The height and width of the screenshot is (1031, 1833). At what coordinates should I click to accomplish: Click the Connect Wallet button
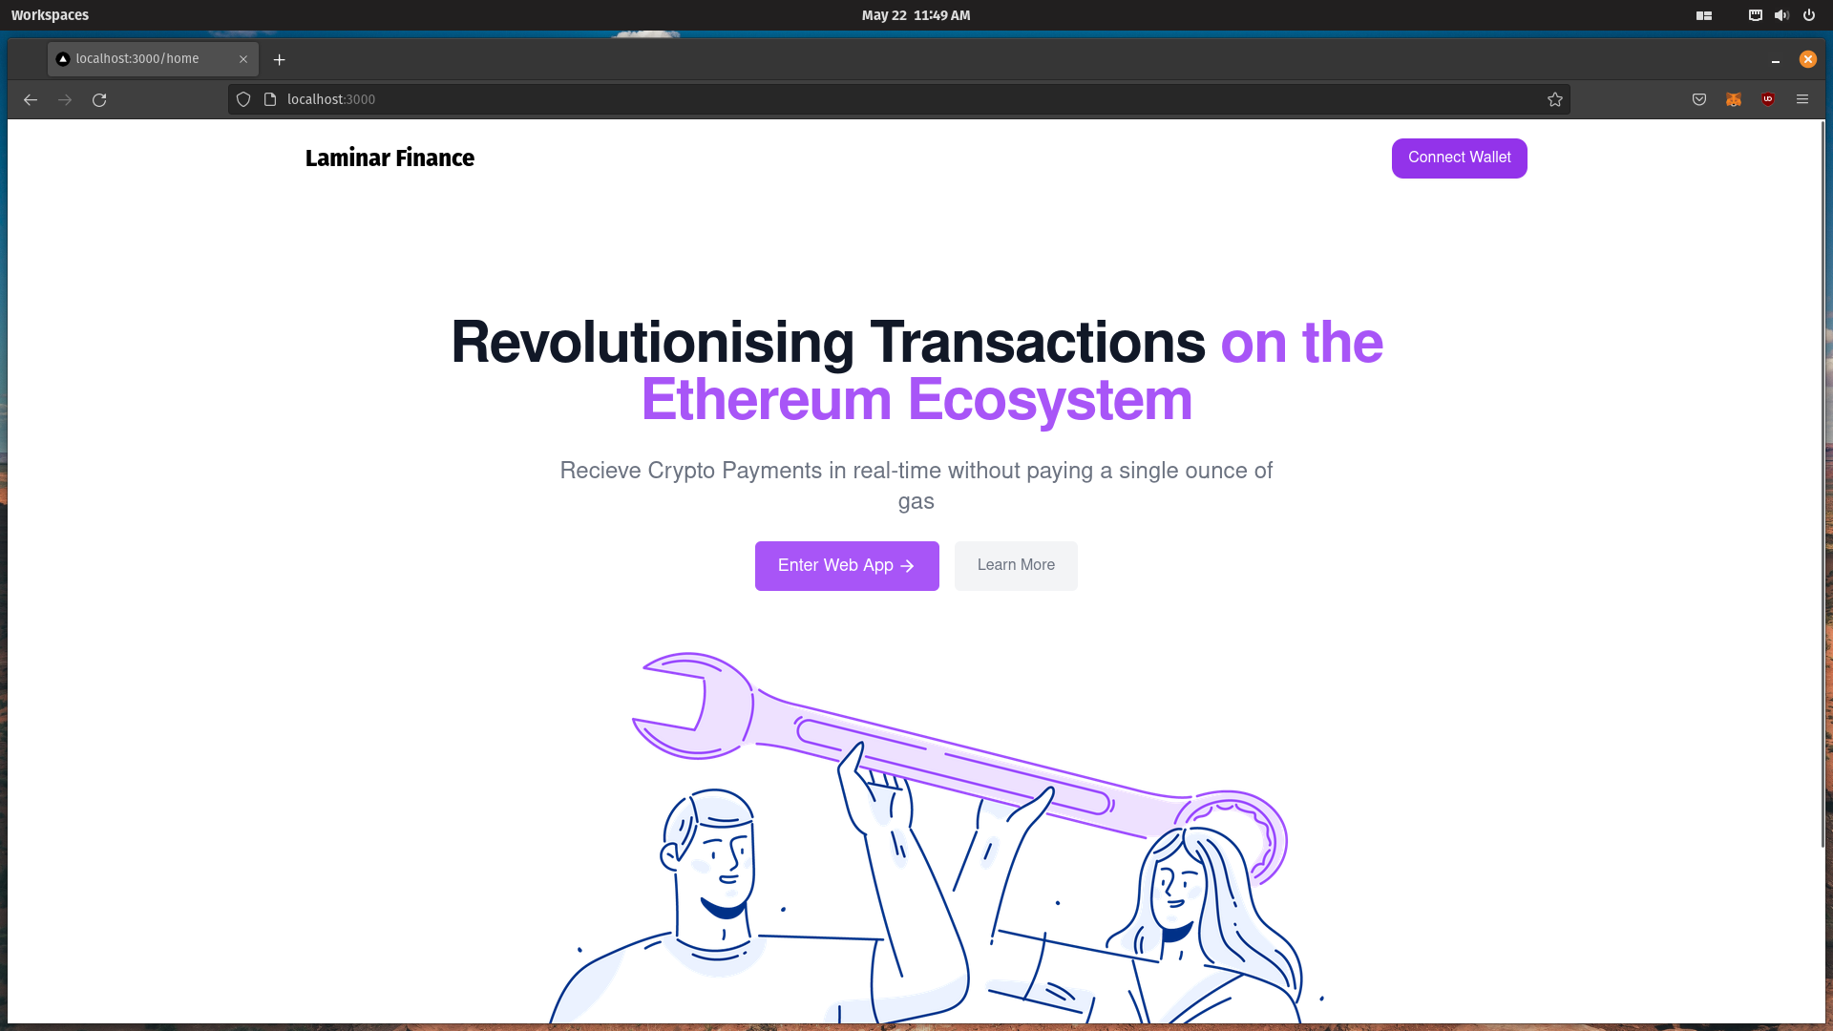[x=1459, y=158]
